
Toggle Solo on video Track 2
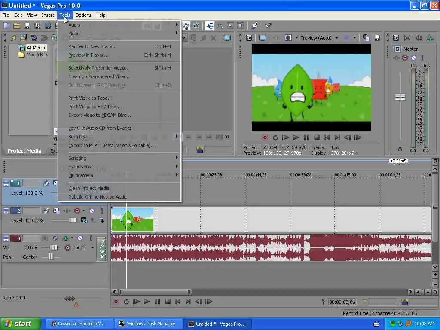tap(102, 211)
